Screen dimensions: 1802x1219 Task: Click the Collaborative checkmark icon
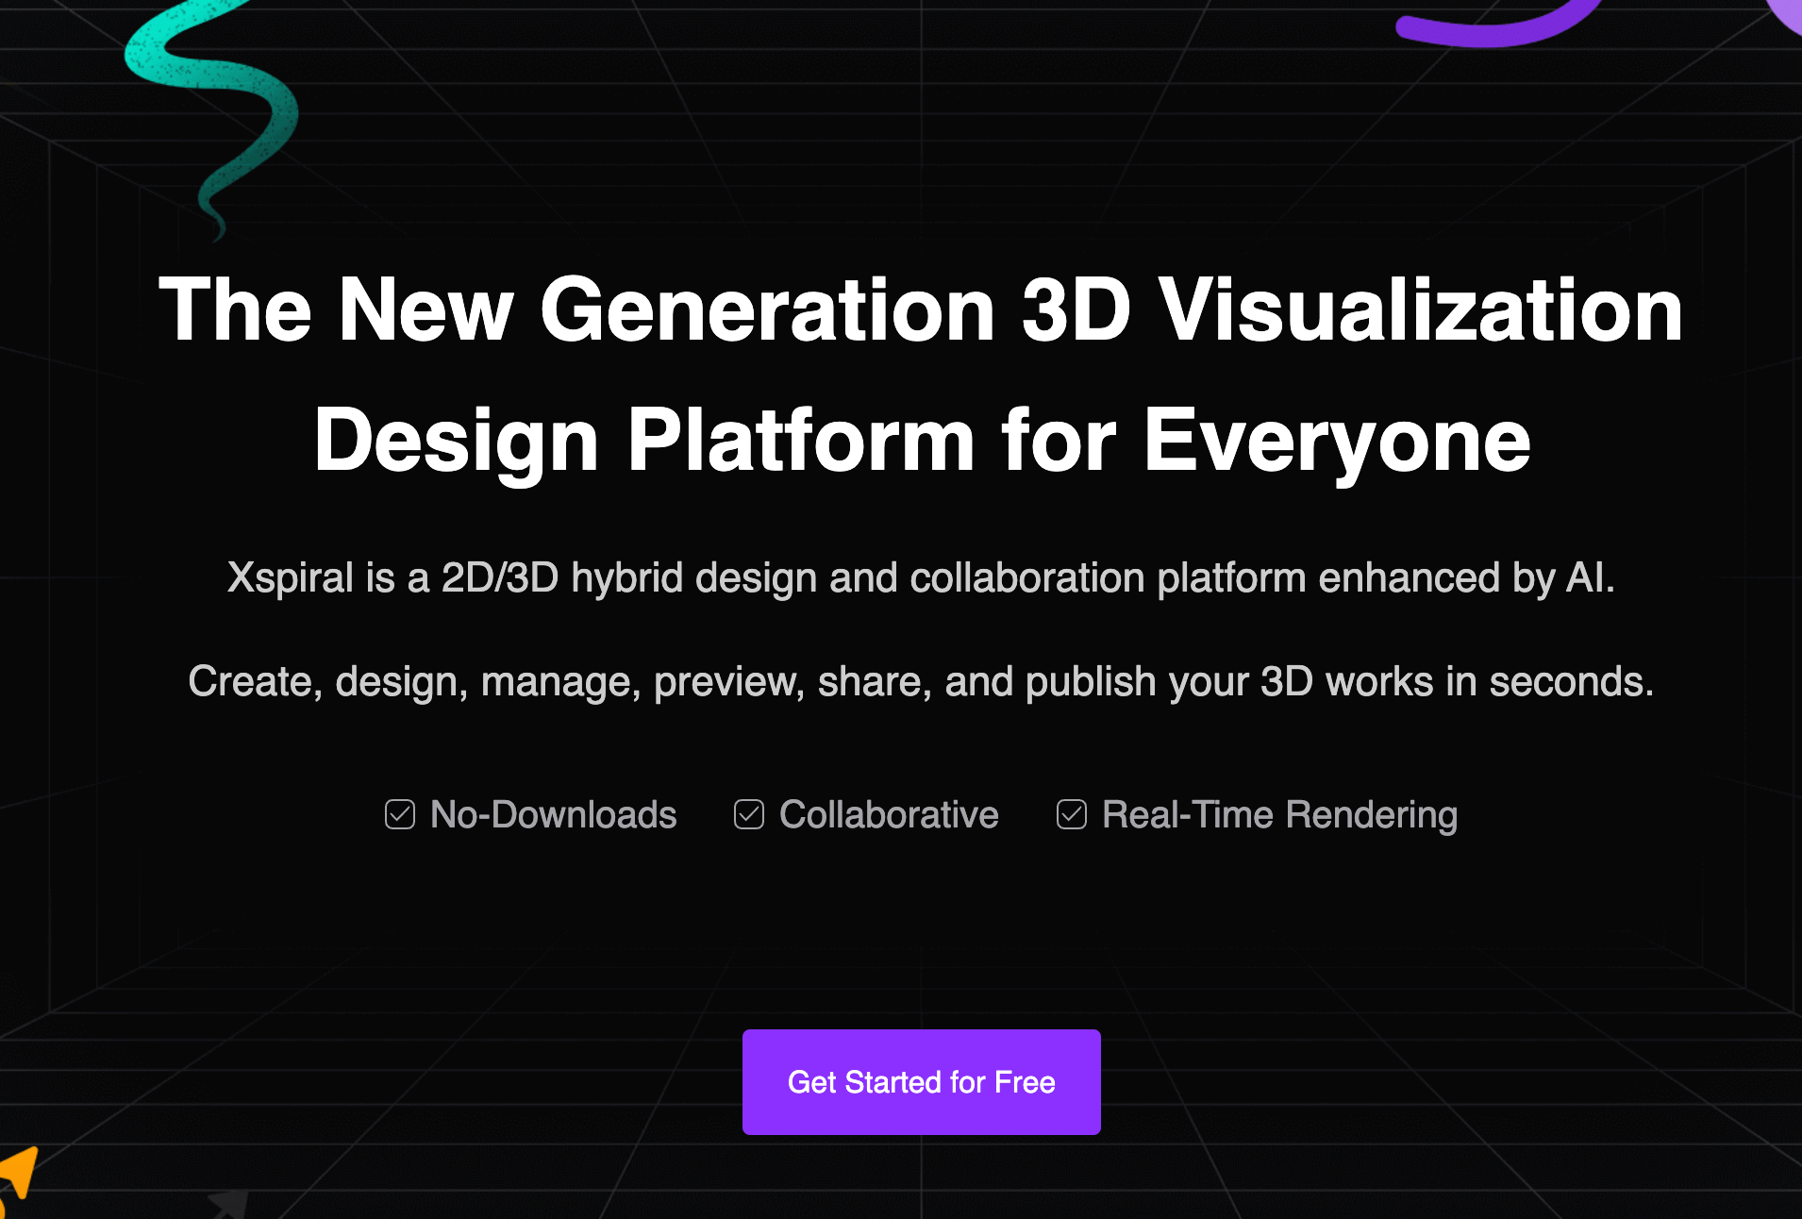click(x=749, y=814)
